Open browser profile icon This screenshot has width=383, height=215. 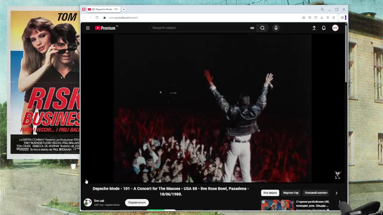click(334, 18)
